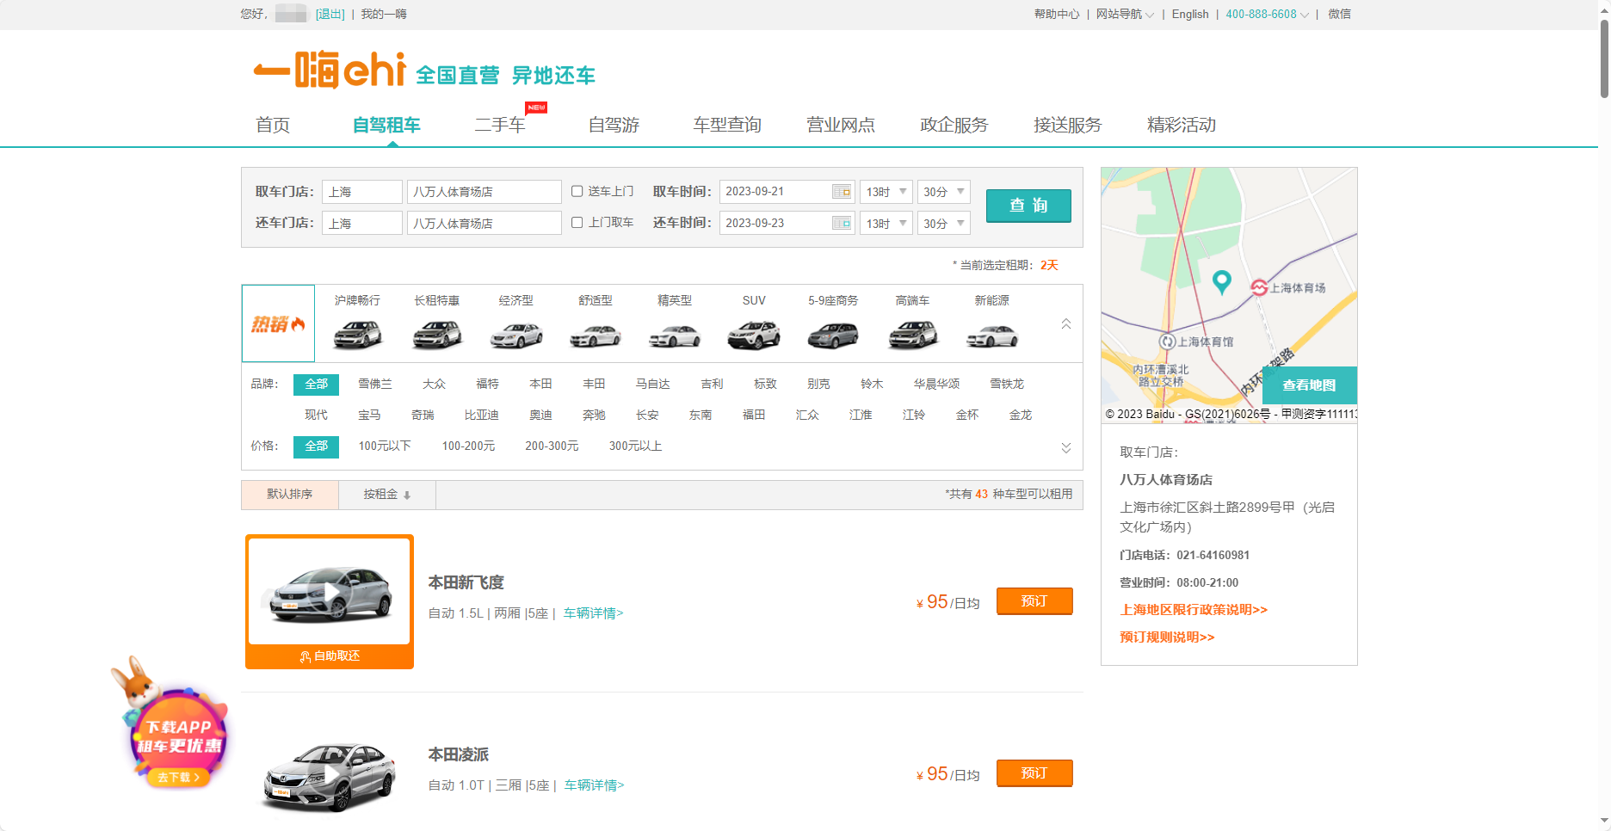
Task: Click the green store location pin on map
Action: pyautogui.click(x=1221, y=281)
